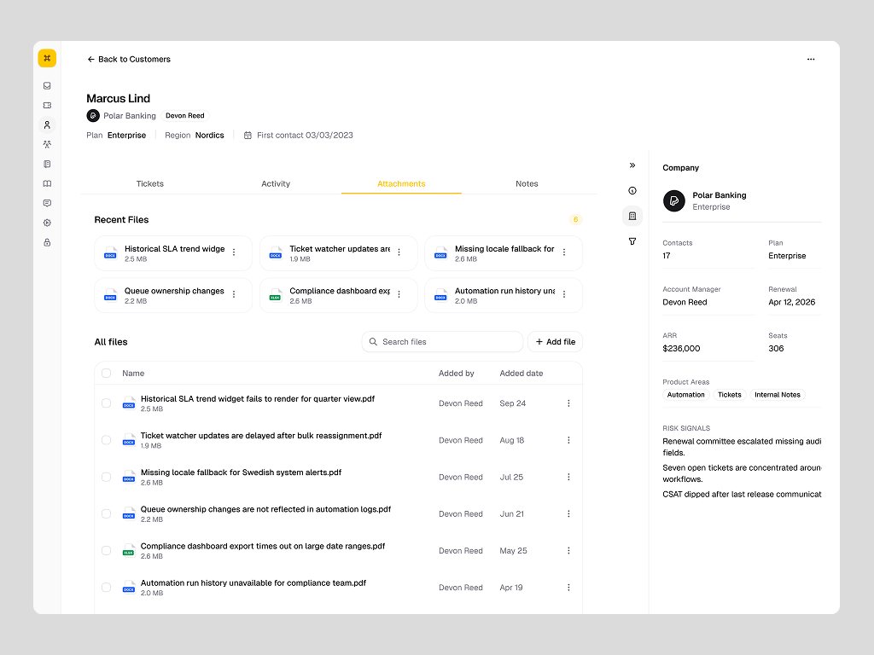Check the Historical SLA trend widget file row
Screen dimensions: 874x655
tap(107, 403)
